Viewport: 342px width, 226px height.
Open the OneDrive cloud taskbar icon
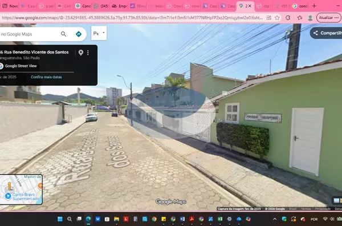click(x=239, y=219)
